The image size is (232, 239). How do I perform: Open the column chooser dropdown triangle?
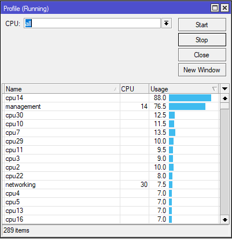[224, 89]
